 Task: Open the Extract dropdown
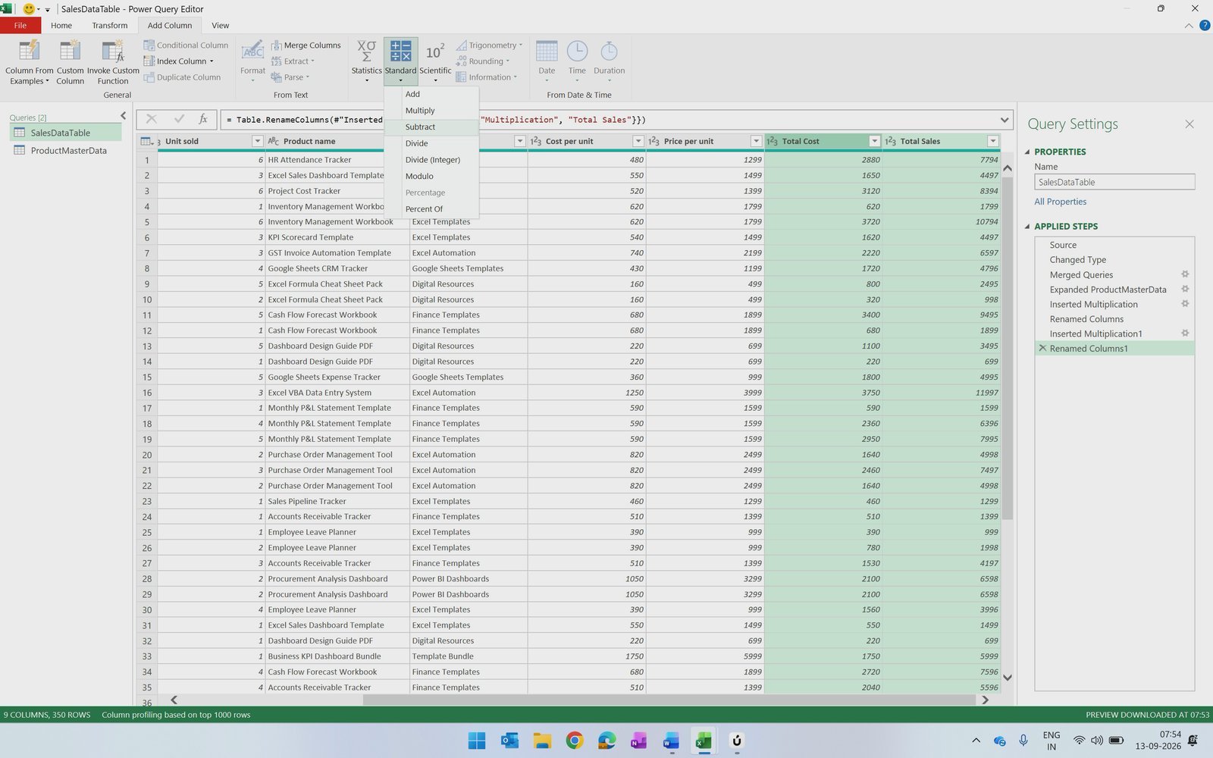coord(293,61)
